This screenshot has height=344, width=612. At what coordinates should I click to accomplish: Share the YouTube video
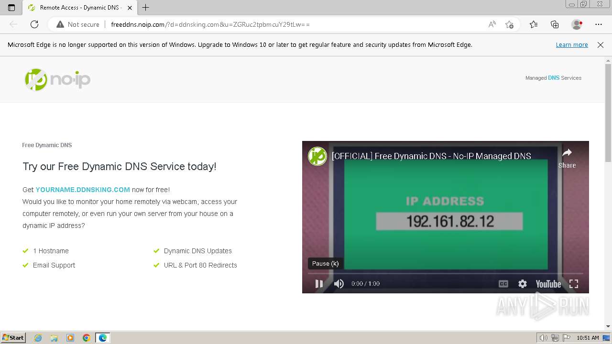click(567, 158)
